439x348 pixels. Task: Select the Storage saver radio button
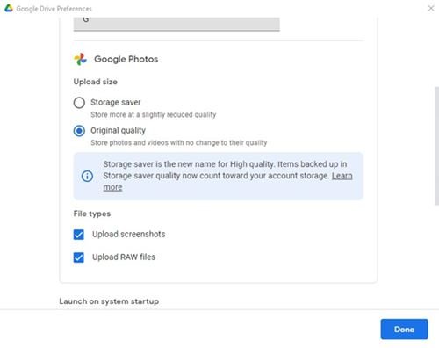pos(79,103)
